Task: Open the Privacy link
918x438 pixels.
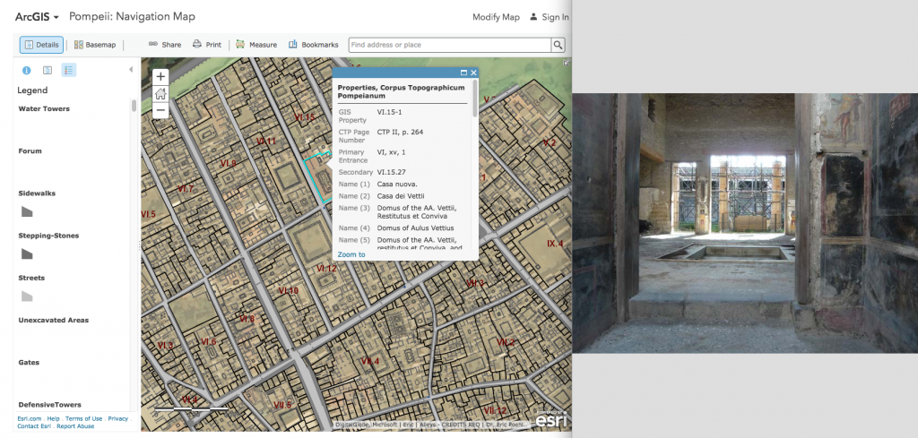Action: click(x=117, y=418)
